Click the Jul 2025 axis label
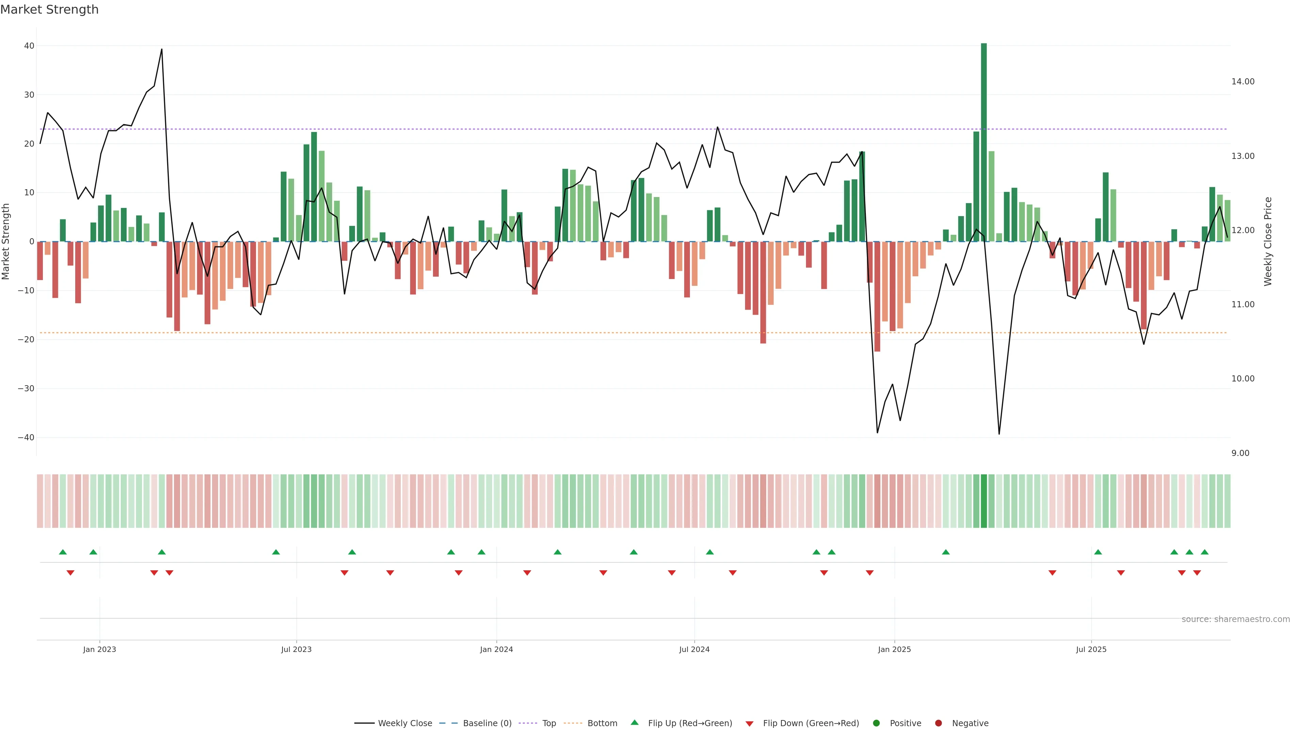 pyautogui.click(x=1091, y=649)
